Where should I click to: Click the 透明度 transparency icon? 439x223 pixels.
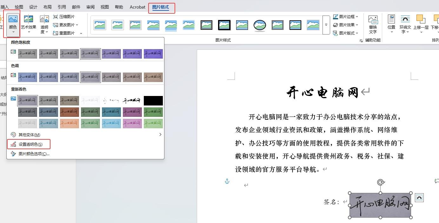[44, 20]
